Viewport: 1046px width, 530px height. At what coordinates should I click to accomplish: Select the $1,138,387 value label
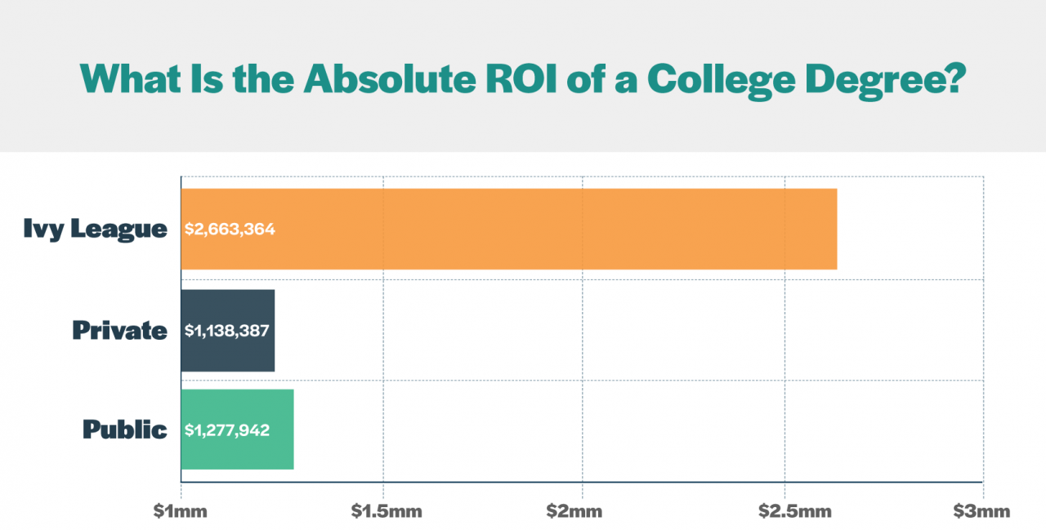point(226,331)
